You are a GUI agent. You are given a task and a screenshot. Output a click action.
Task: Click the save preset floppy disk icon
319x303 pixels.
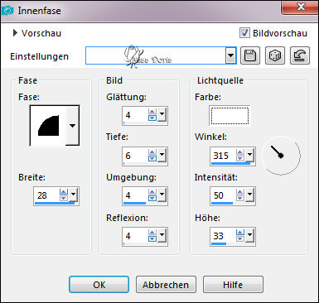250,55
